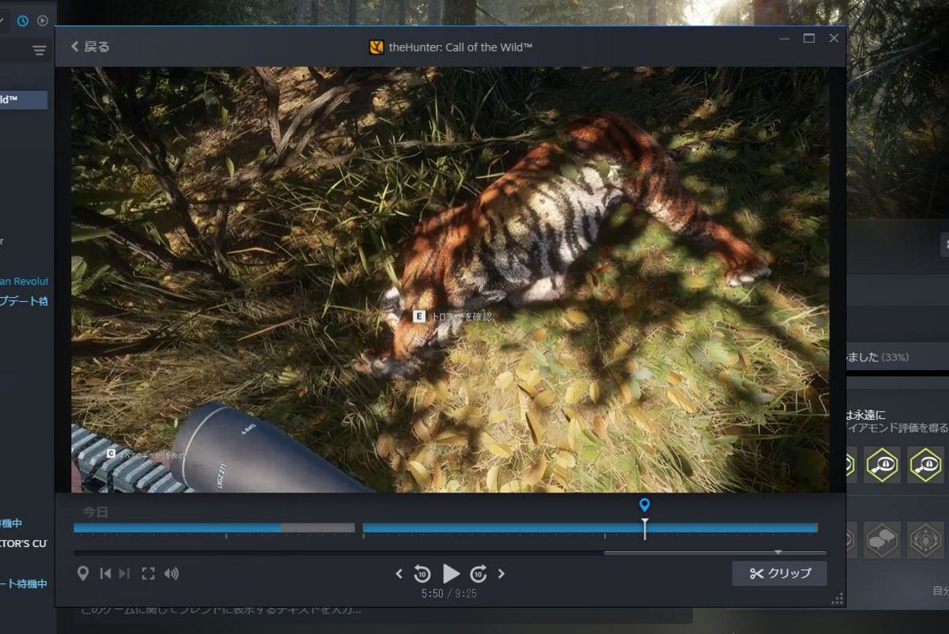The width and height of the screenshot is (949, 634).
Task: Click the white playhead on the timeline
Action: click(x=645, y=528)
